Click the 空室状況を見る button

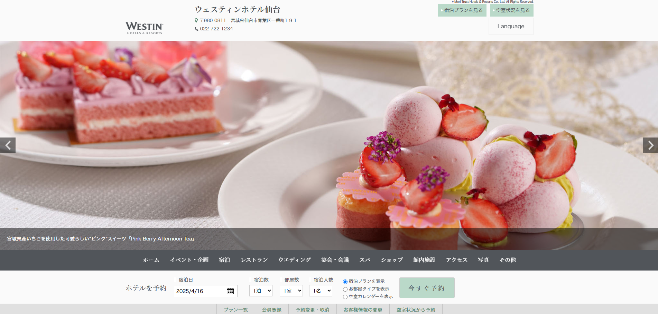pos(511,10)
